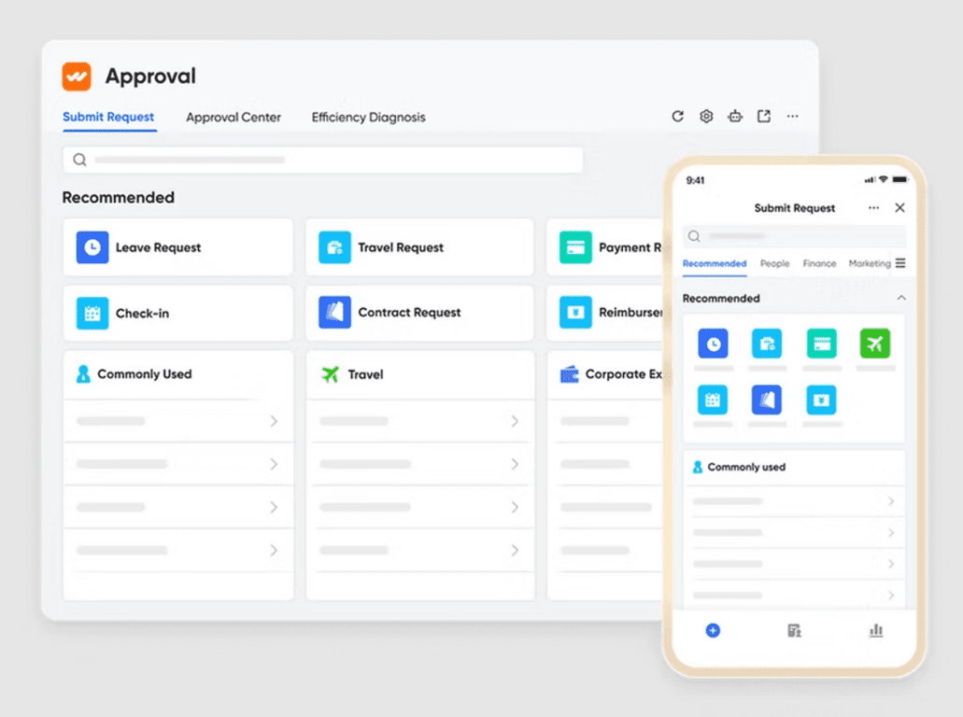
Task: Click the green airplane icon on phone
Action: coord(875,344)
